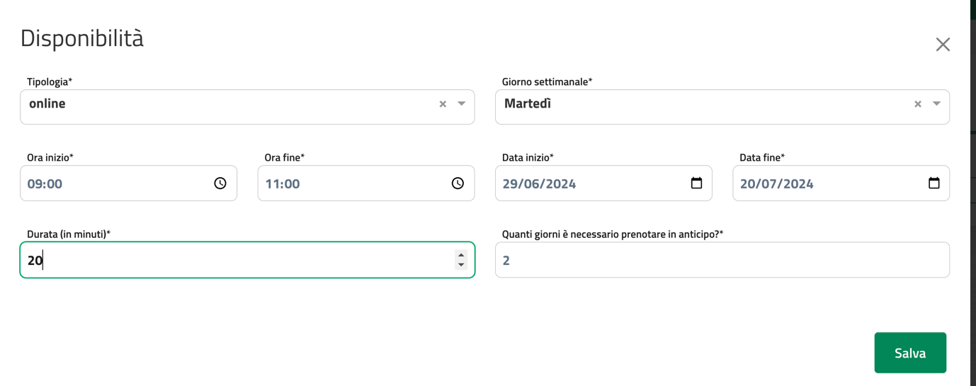Screen dimensions: 976x386
Task: Open the clock picker in Ora fine
Action: 458,183
